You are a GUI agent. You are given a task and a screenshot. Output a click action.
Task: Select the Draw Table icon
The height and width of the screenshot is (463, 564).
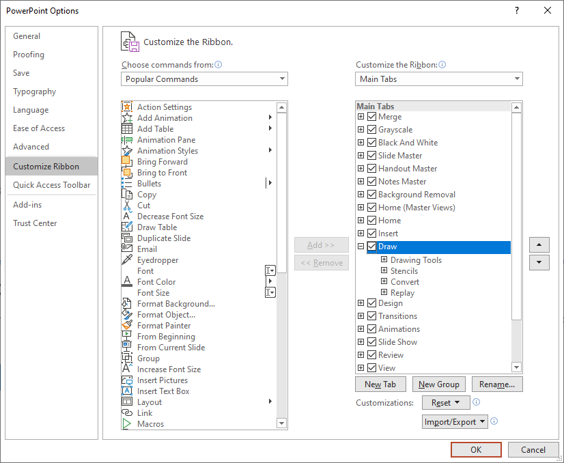tap(126, 227)
